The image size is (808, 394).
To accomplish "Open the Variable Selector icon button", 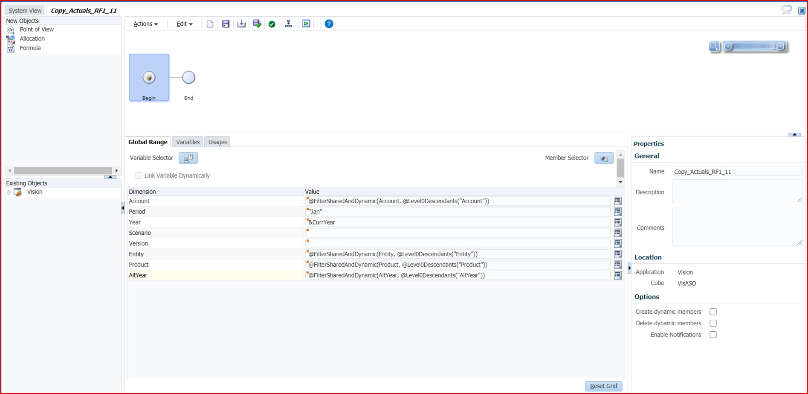I will [188, 158].
